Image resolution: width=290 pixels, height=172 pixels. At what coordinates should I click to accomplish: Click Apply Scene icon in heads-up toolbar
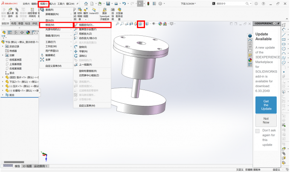pyautogui.click(x=165, y=24)
